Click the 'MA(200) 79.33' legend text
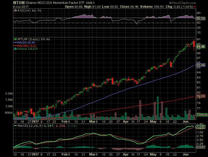Image resolution: width=208 pixels, height=157 pixels. pyautogui.click(x=26, y=46)
